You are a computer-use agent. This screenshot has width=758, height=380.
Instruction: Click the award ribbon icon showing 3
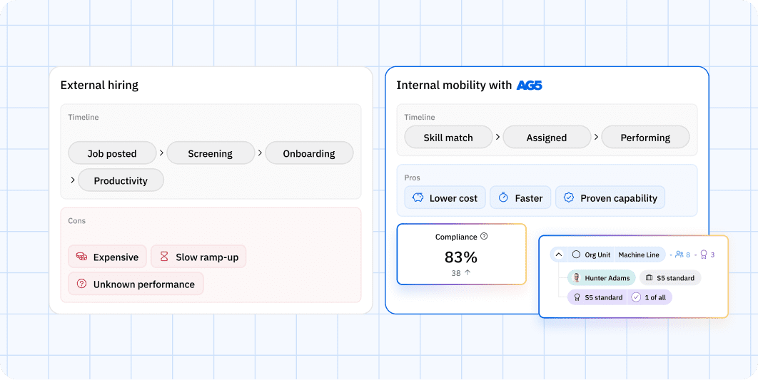coord(704,254)
